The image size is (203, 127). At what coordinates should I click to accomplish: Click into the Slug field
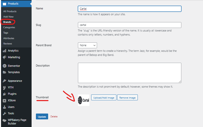point(129,25)
